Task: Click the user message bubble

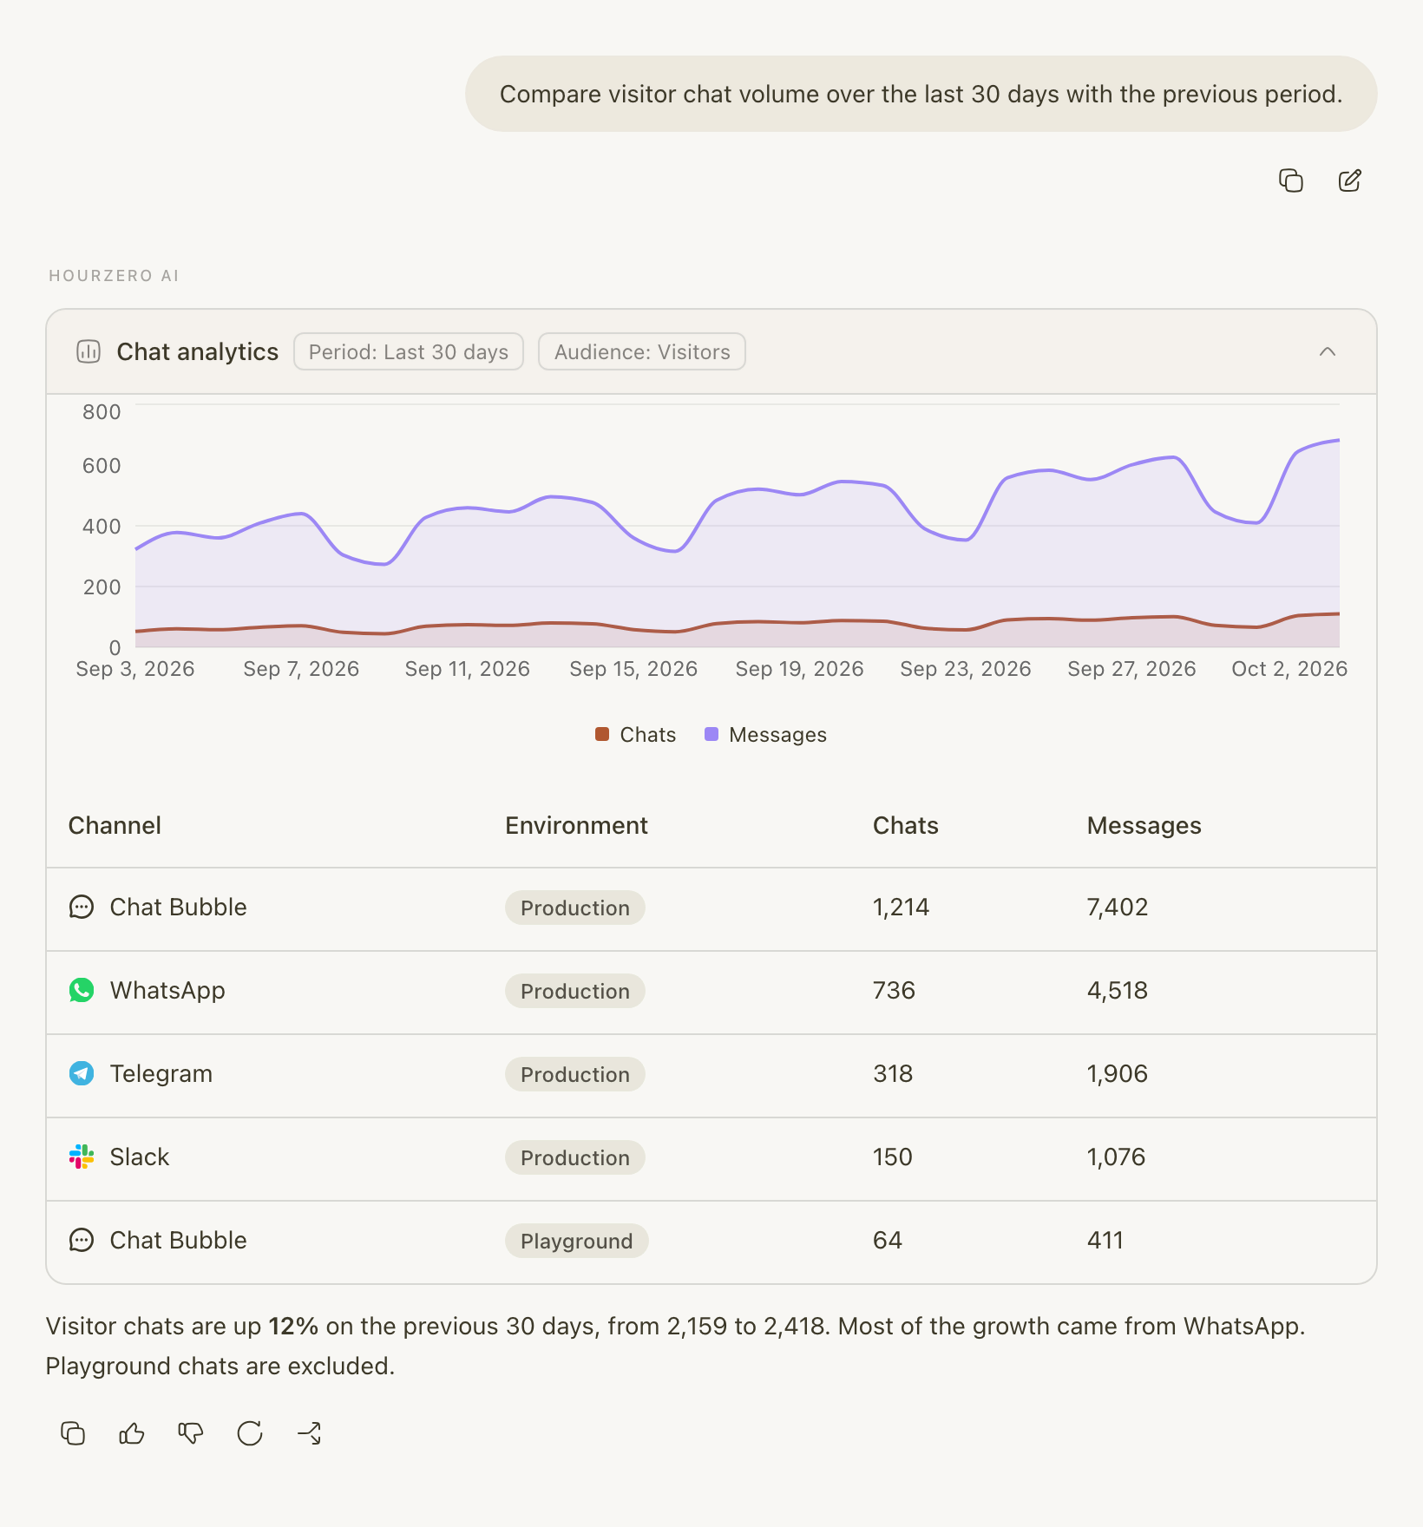Action: tap(921, 94)
